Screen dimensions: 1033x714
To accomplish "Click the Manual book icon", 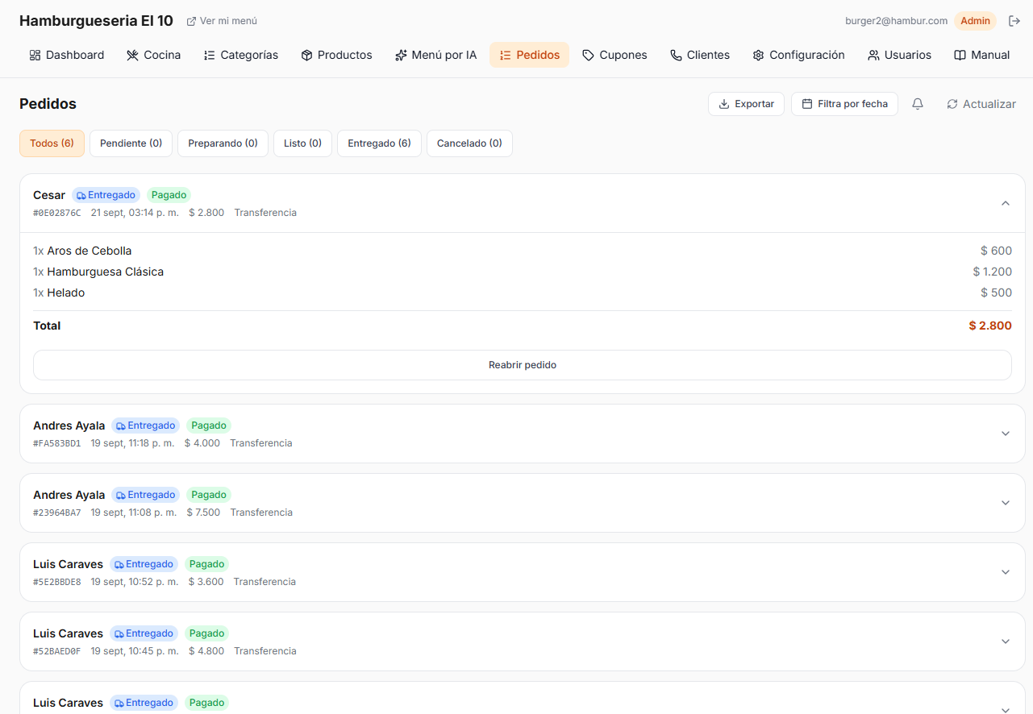I will pyautogui.click(x=960, y=55).
